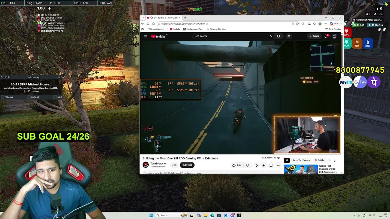Image resolution: width=390 pixels, height=219 pixels.
Task: Open the TechSource channel avatar
Action: click(x=146, y=165)
